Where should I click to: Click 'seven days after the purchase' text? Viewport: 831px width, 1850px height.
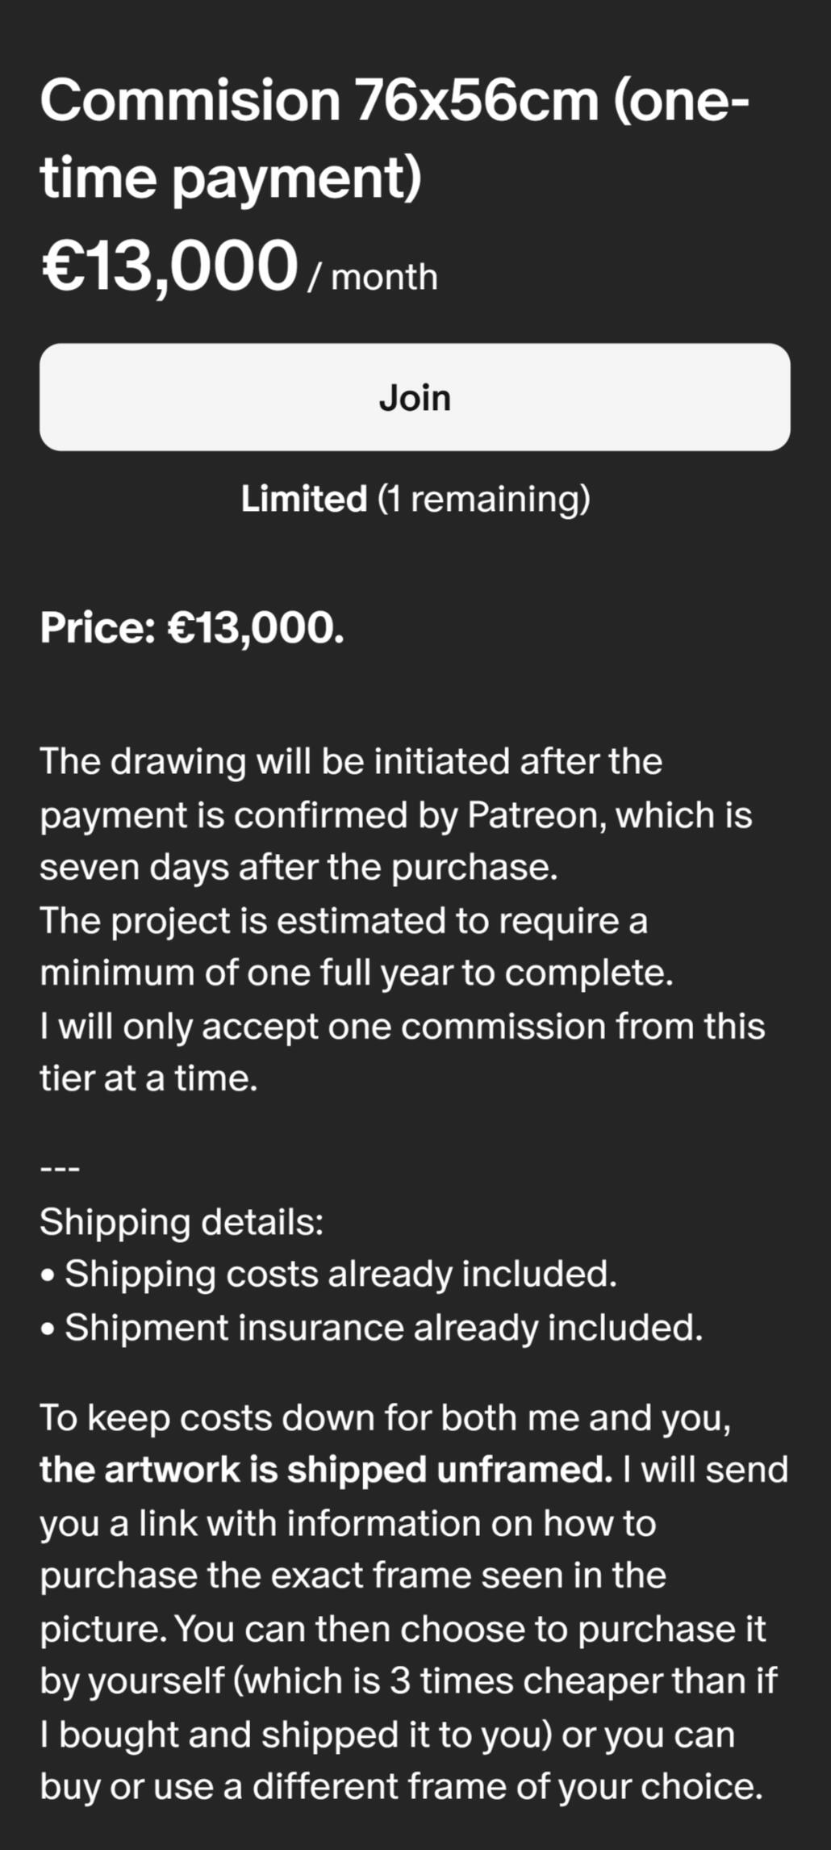[299, 868]
